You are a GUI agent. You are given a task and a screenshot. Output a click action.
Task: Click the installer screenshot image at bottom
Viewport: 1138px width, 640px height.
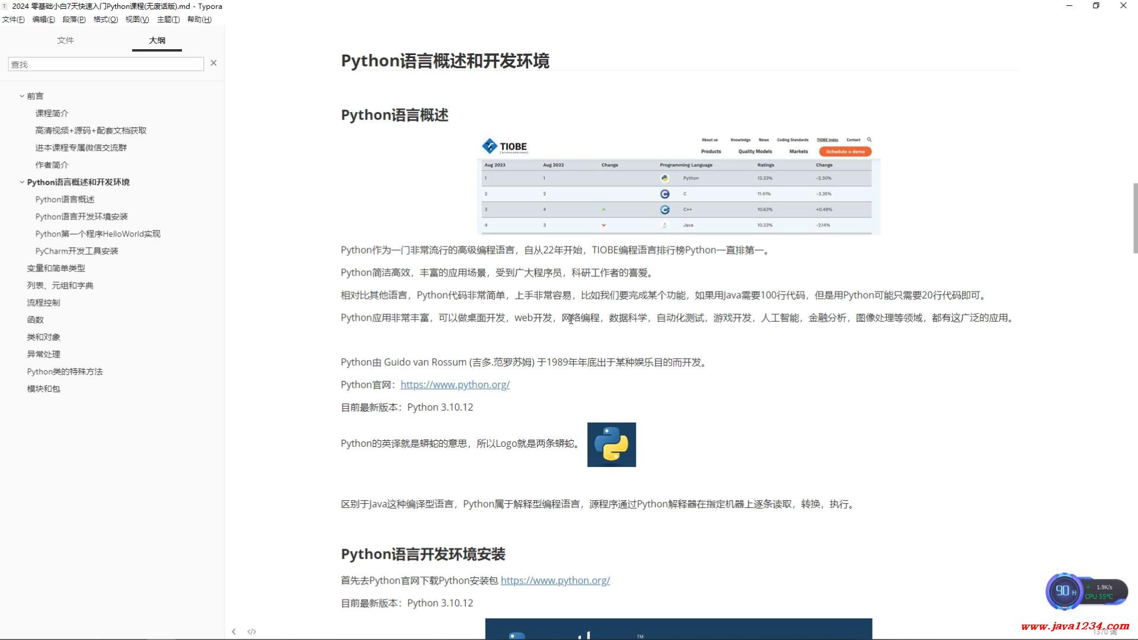(679, 629)
